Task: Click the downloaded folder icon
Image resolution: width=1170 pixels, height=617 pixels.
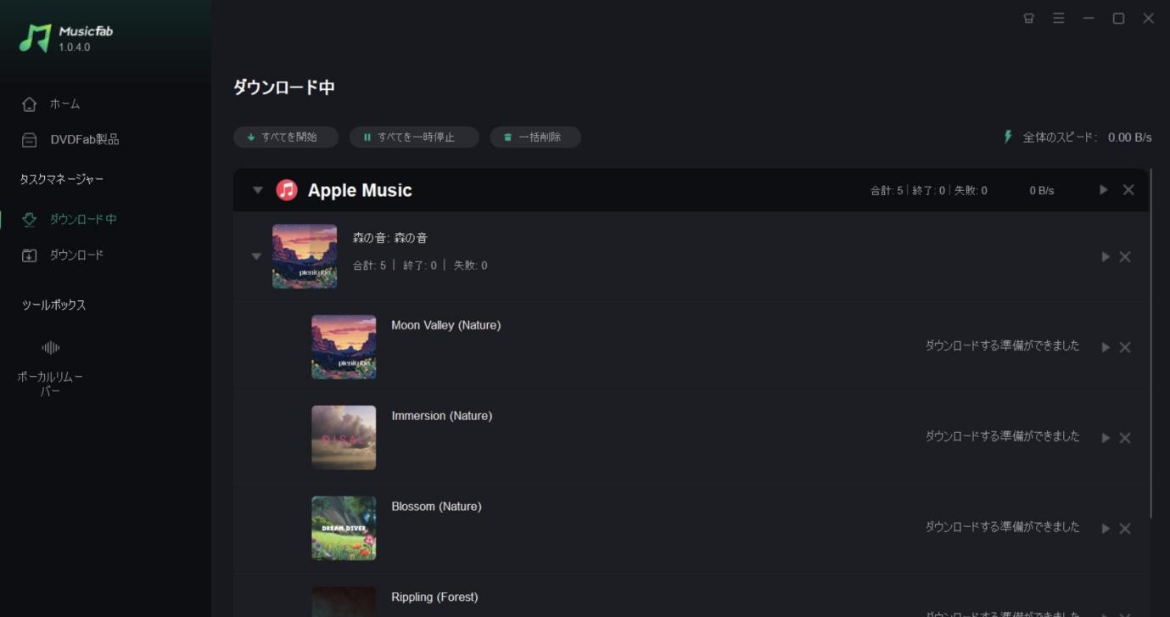Action: [x=30, y=255]
